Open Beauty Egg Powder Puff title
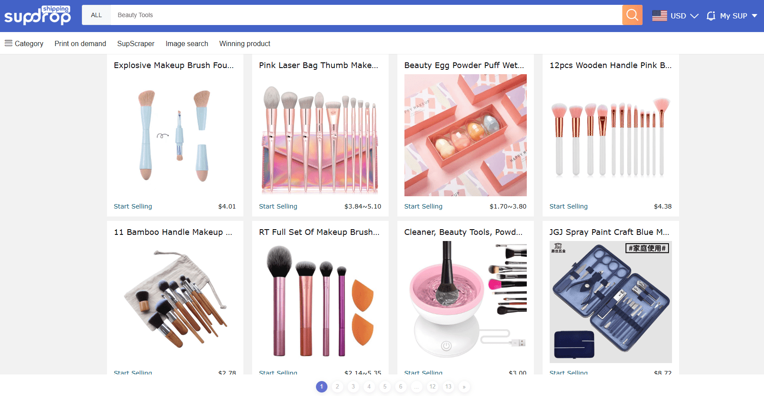 tap(464, 65)
